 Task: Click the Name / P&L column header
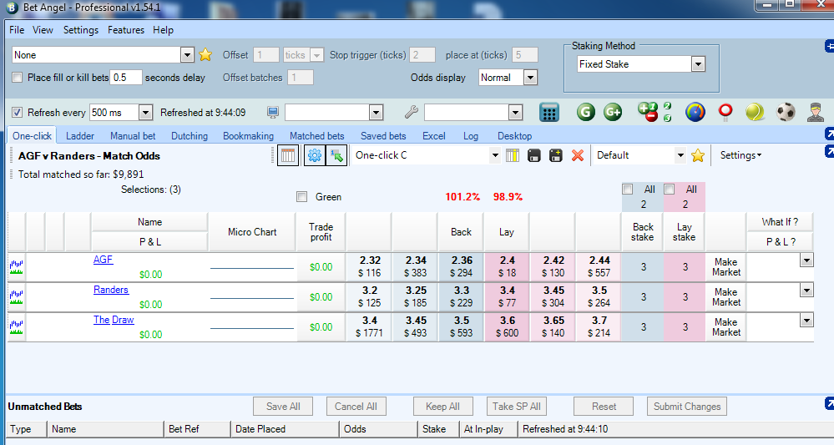(149, 232)
